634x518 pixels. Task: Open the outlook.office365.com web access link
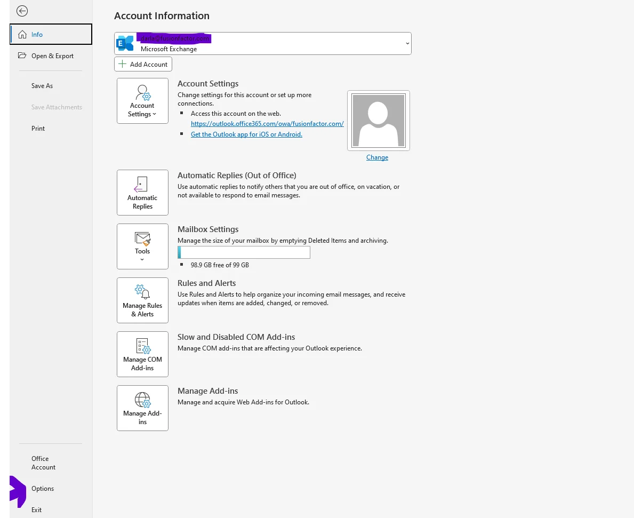(267, 124)
